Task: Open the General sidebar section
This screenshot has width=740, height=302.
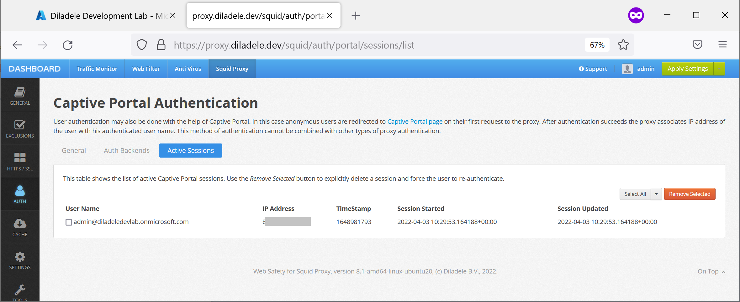Action: click(x=20, y=95)
